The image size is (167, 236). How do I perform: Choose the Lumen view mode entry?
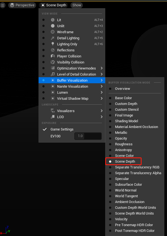coord(72,92)
